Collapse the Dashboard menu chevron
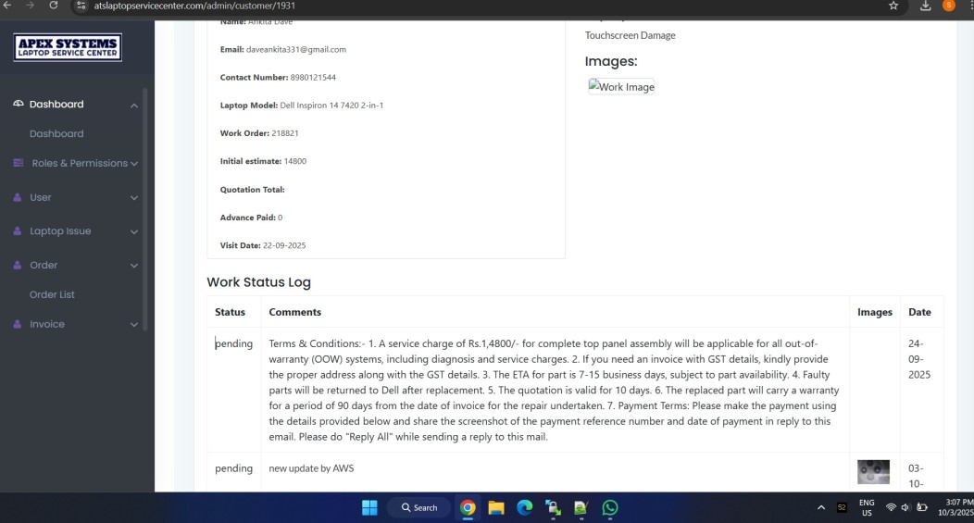Image resolution: width=974 pixels, height=523 pixels. [x=133, y=106]
